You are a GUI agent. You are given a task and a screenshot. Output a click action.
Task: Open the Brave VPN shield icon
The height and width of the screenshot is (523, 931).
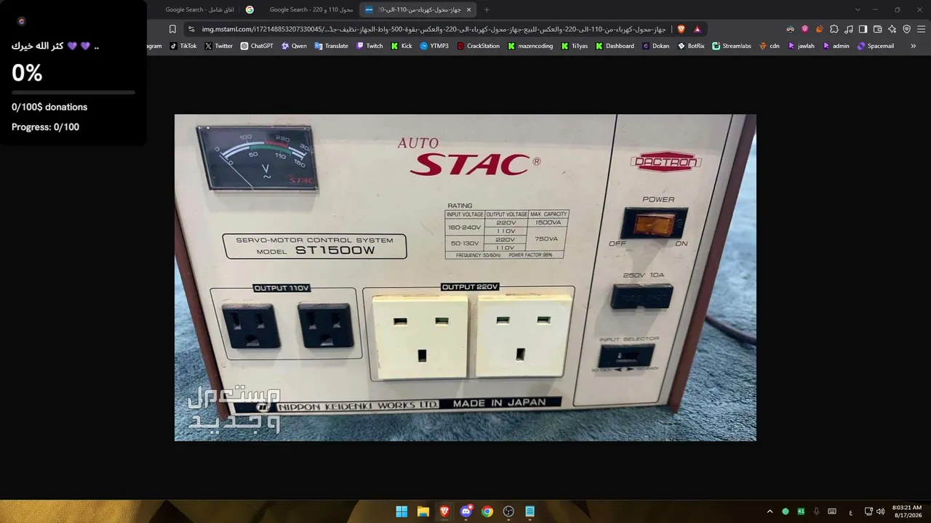point(907,29)
